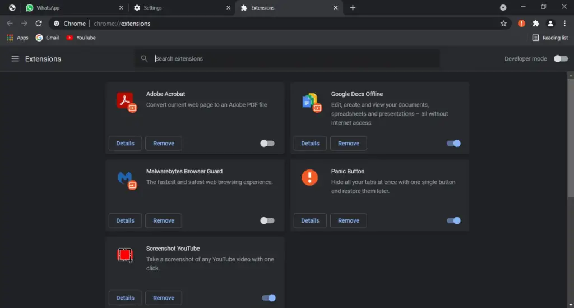This screenshot has width=574, height=308.
Task: Click the search magnifier icon
Action: click(x=144, y=58)
